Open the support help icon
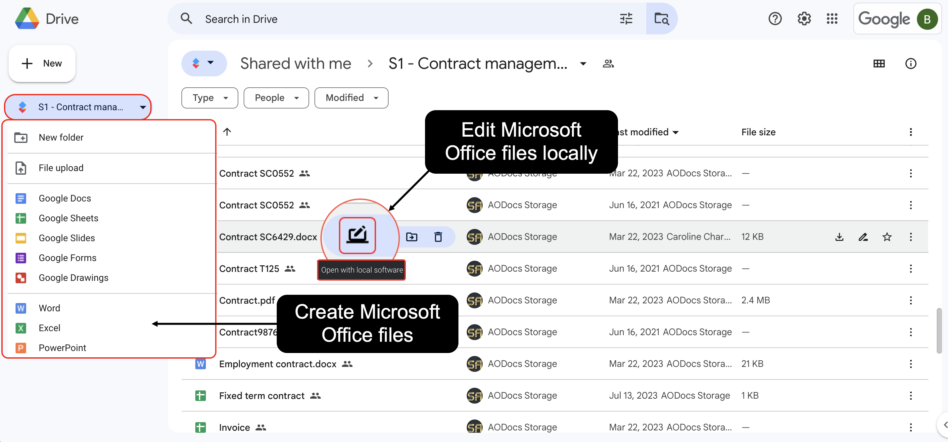This screenshot has height=442, width=948. point(775,19)
